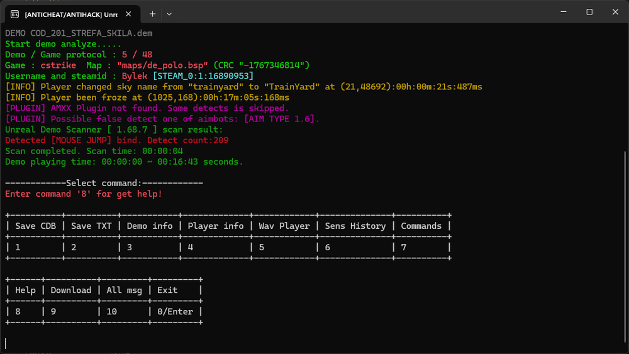Click the "Download" table cell
The image size is (629, 354).
click(71, 290)
